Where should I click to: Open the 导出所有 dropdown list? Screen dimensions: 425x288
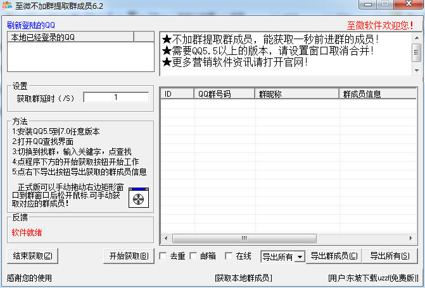pos(300,257)
